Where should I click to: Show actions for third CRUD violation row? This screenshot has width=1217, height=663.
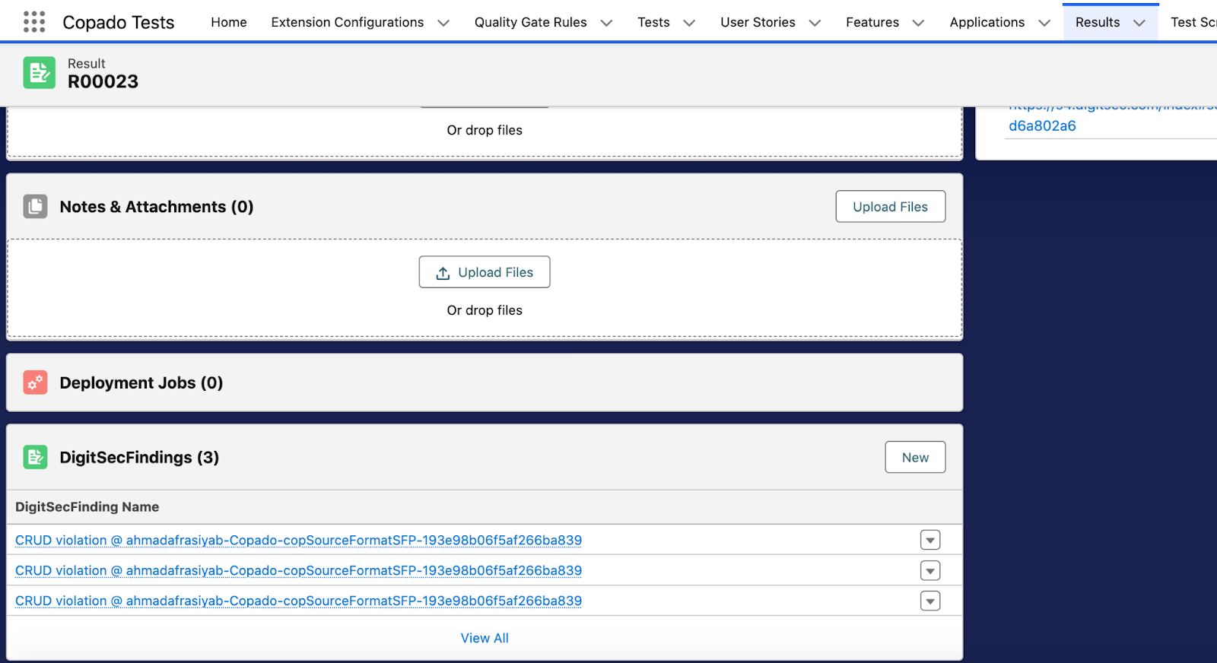coord(930,601)
